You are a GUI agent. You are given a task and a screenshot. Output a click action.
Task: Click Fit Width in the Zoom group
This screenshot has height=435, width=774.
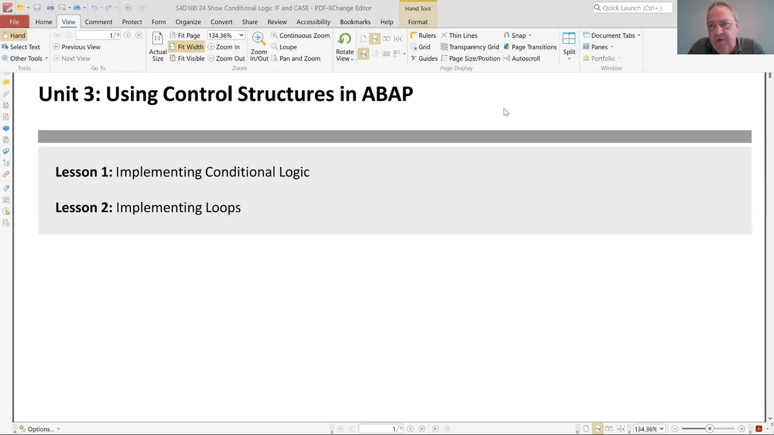pyautogui.click(x=186, y=46)
